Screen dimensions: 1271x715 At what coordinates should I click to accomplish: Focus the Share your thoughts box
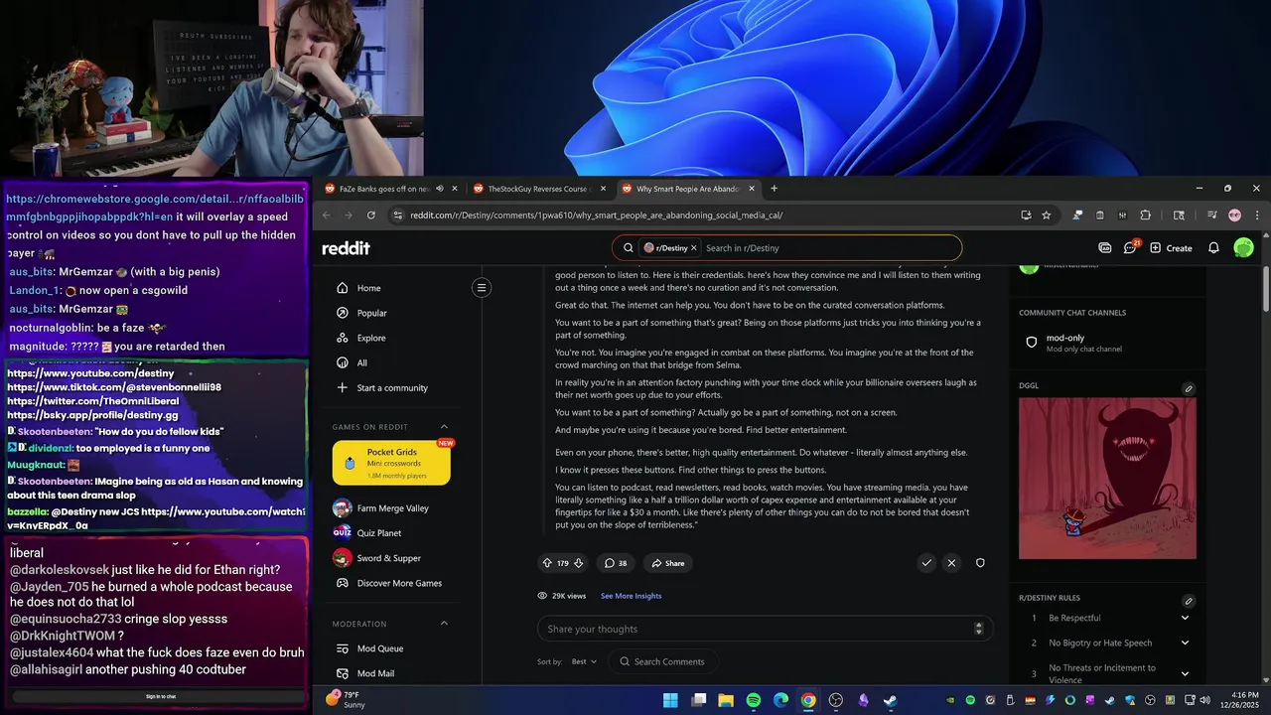coord(765,629)
